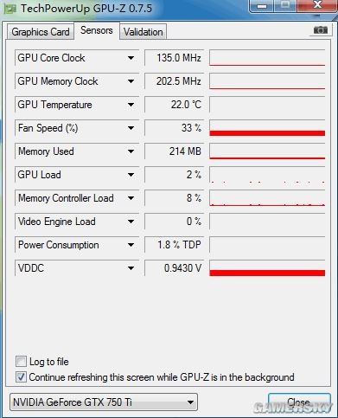Viewport: 338px width, 418px height.
Task: Switch to the Validation tab
Action: pyautogui.click(x=143, y=32)
